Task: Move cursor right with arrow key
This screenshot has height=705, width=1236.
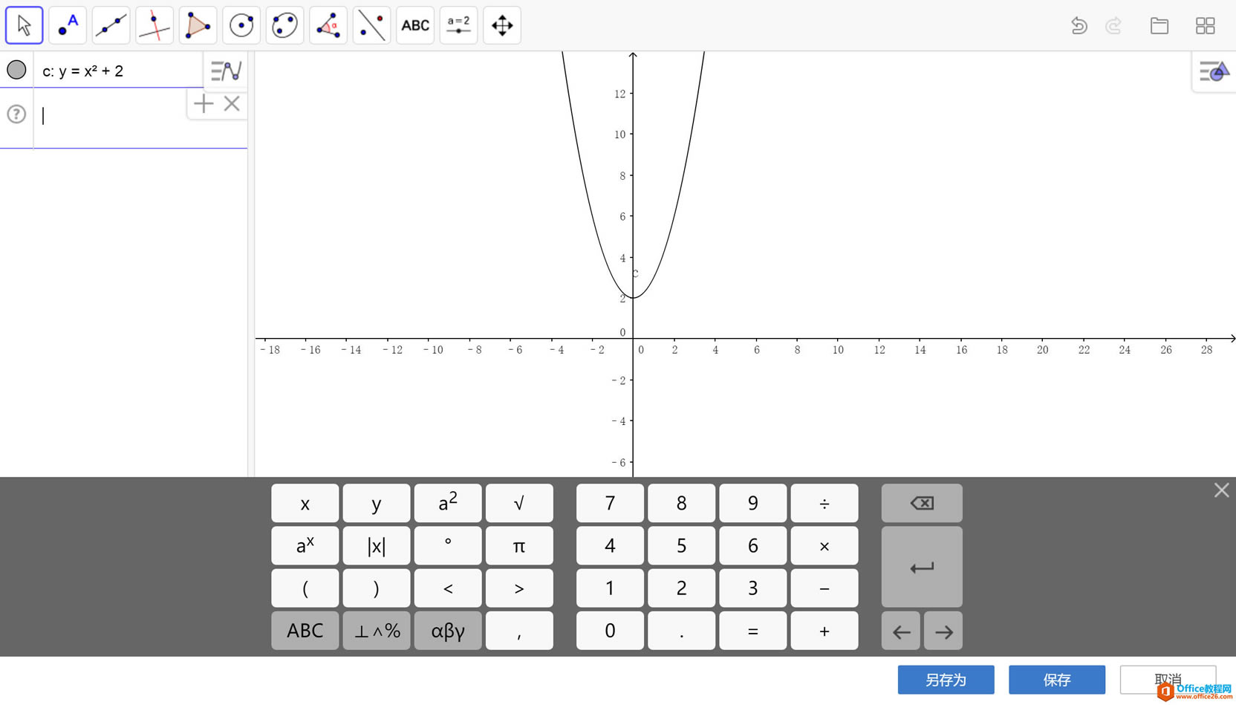Action: (943, 631)
